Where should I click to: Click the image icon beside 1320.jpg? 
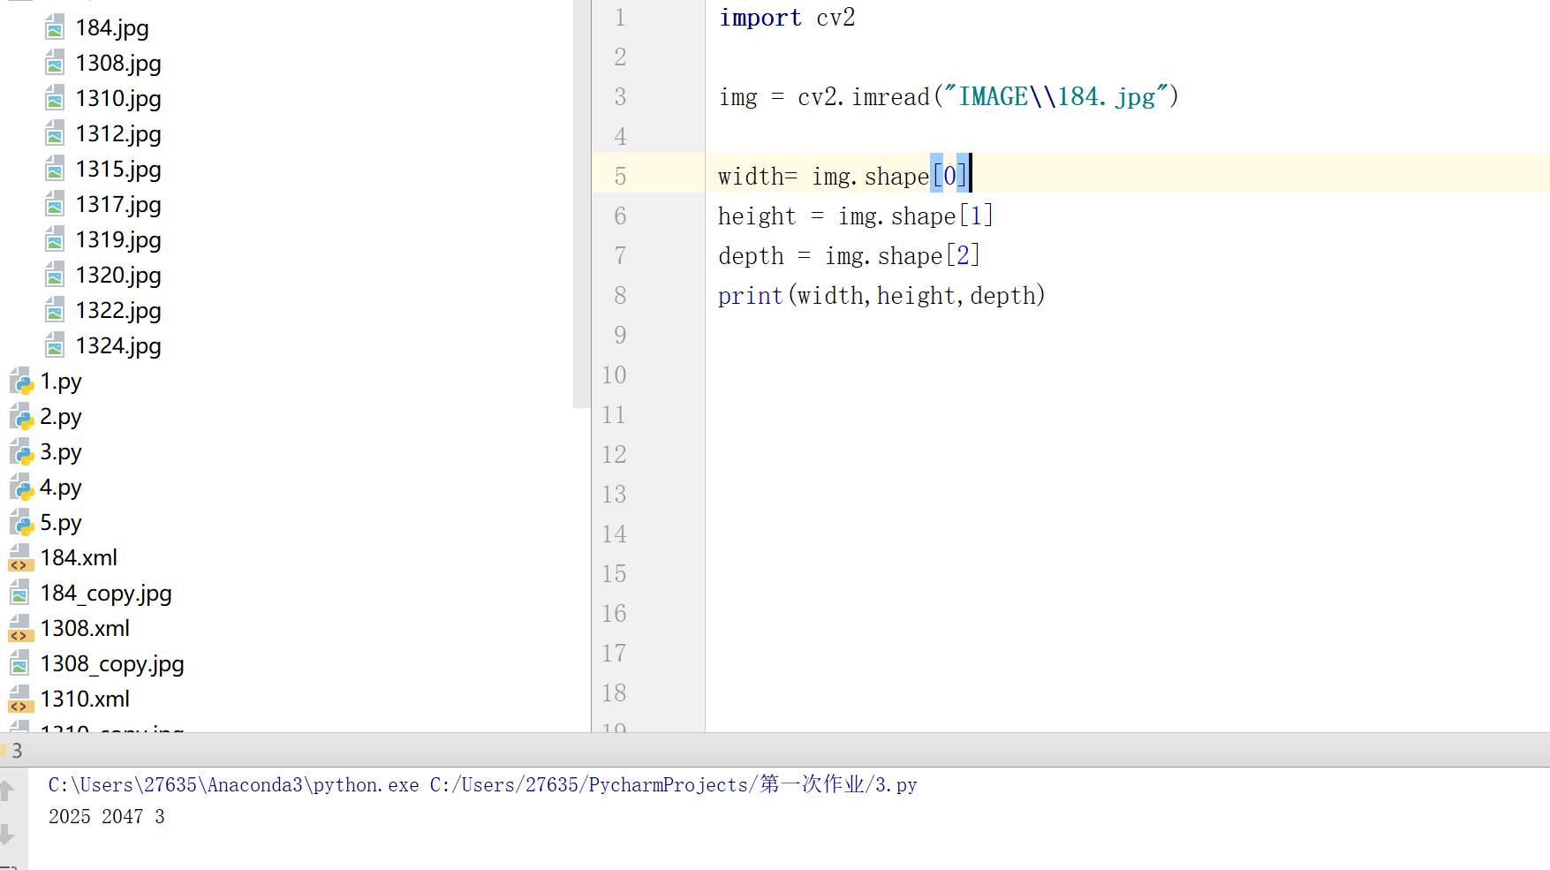[54, 275]
